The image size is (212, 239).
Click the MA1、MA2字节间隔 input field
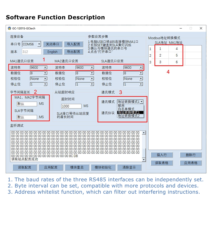27,104
